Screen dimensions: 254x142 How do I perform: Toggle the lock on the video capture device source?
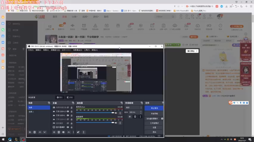71,107
